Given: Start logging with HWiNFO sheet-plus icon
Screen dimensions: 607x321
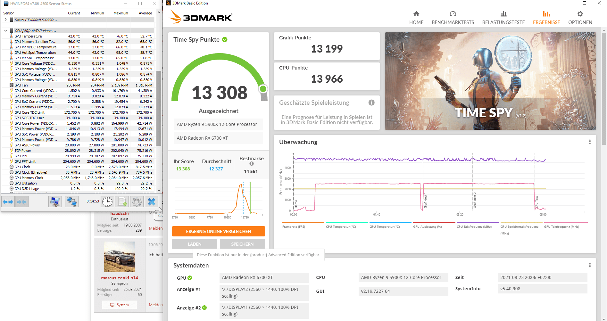Looking at the screenshot, I should (122, 202).
